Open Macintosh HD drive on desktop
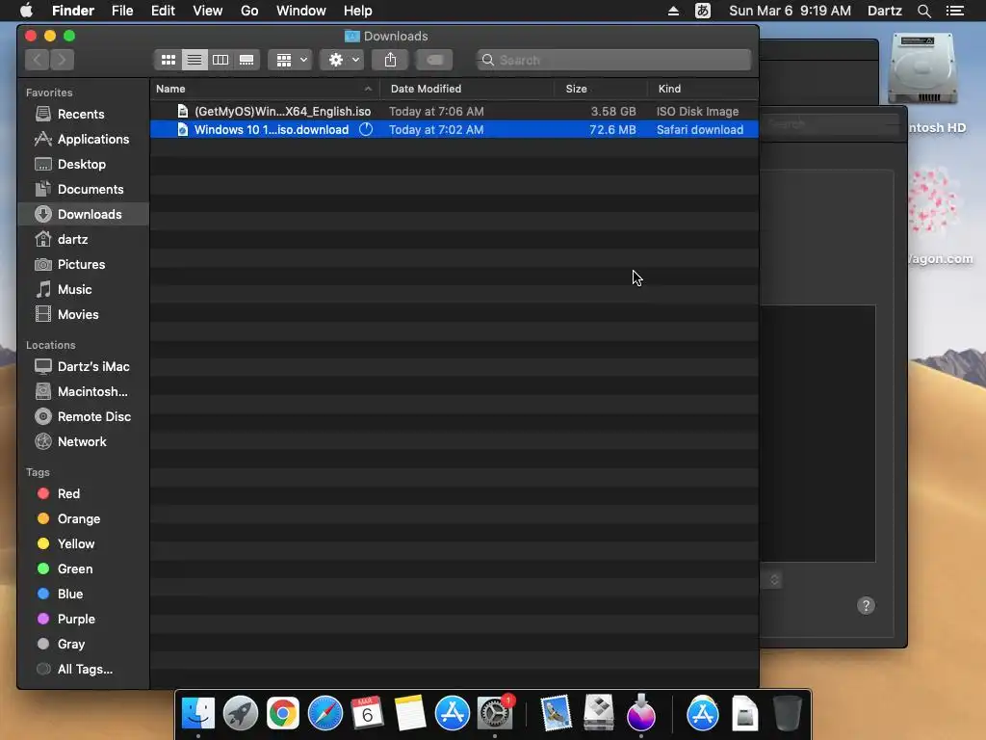The width and height of the screenshot is (986, 740). coord(922,69)
